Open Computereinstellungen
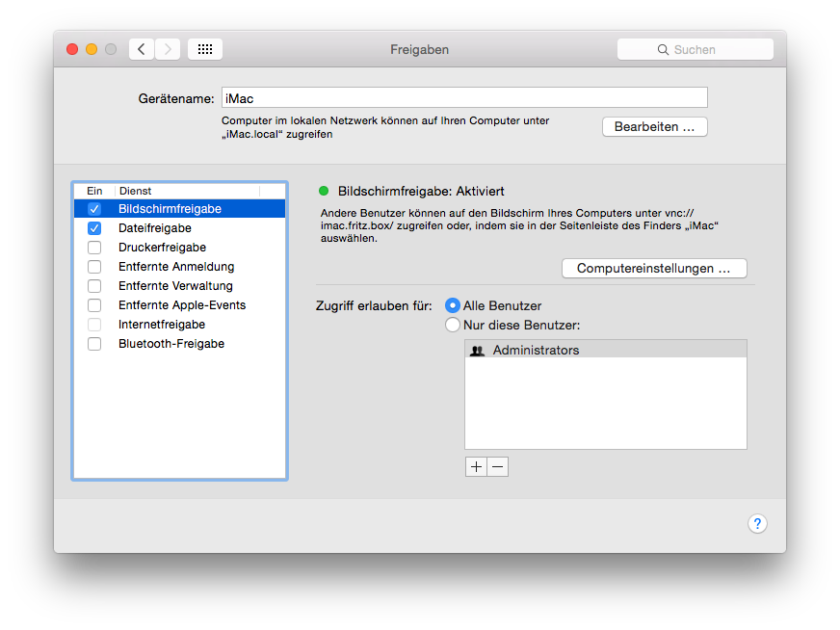This screenshot has height=630, width=840. [654, 268]
